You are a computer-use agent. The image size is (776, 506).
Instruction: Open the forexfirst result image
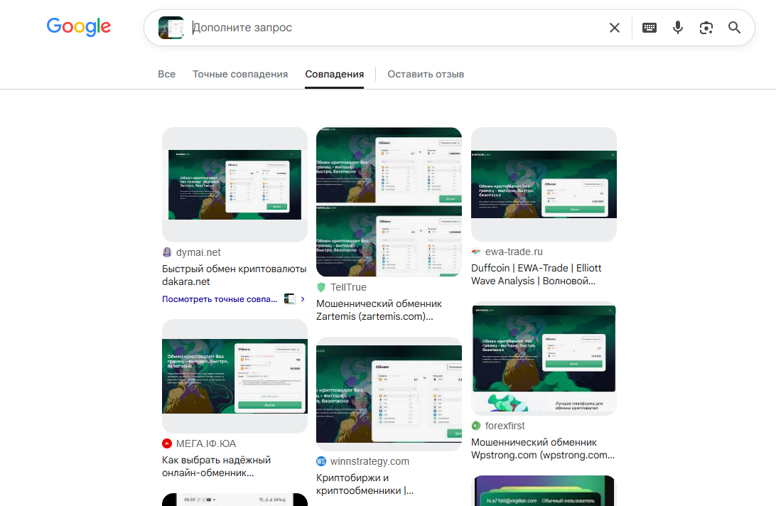pyautogui.click(x=544, y=358)
